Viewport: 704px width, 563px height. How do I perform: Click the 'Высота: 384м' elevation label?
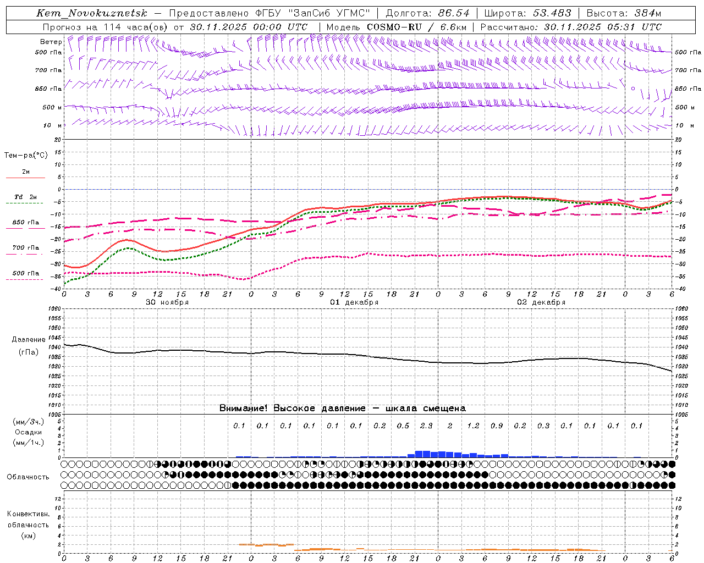(x=624, y=14)
